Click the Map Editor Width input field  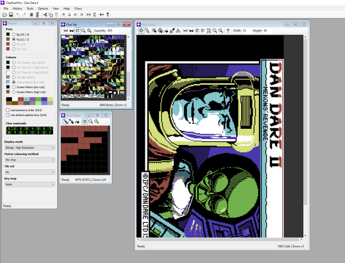pyautogui.click(x=246, y=30)
